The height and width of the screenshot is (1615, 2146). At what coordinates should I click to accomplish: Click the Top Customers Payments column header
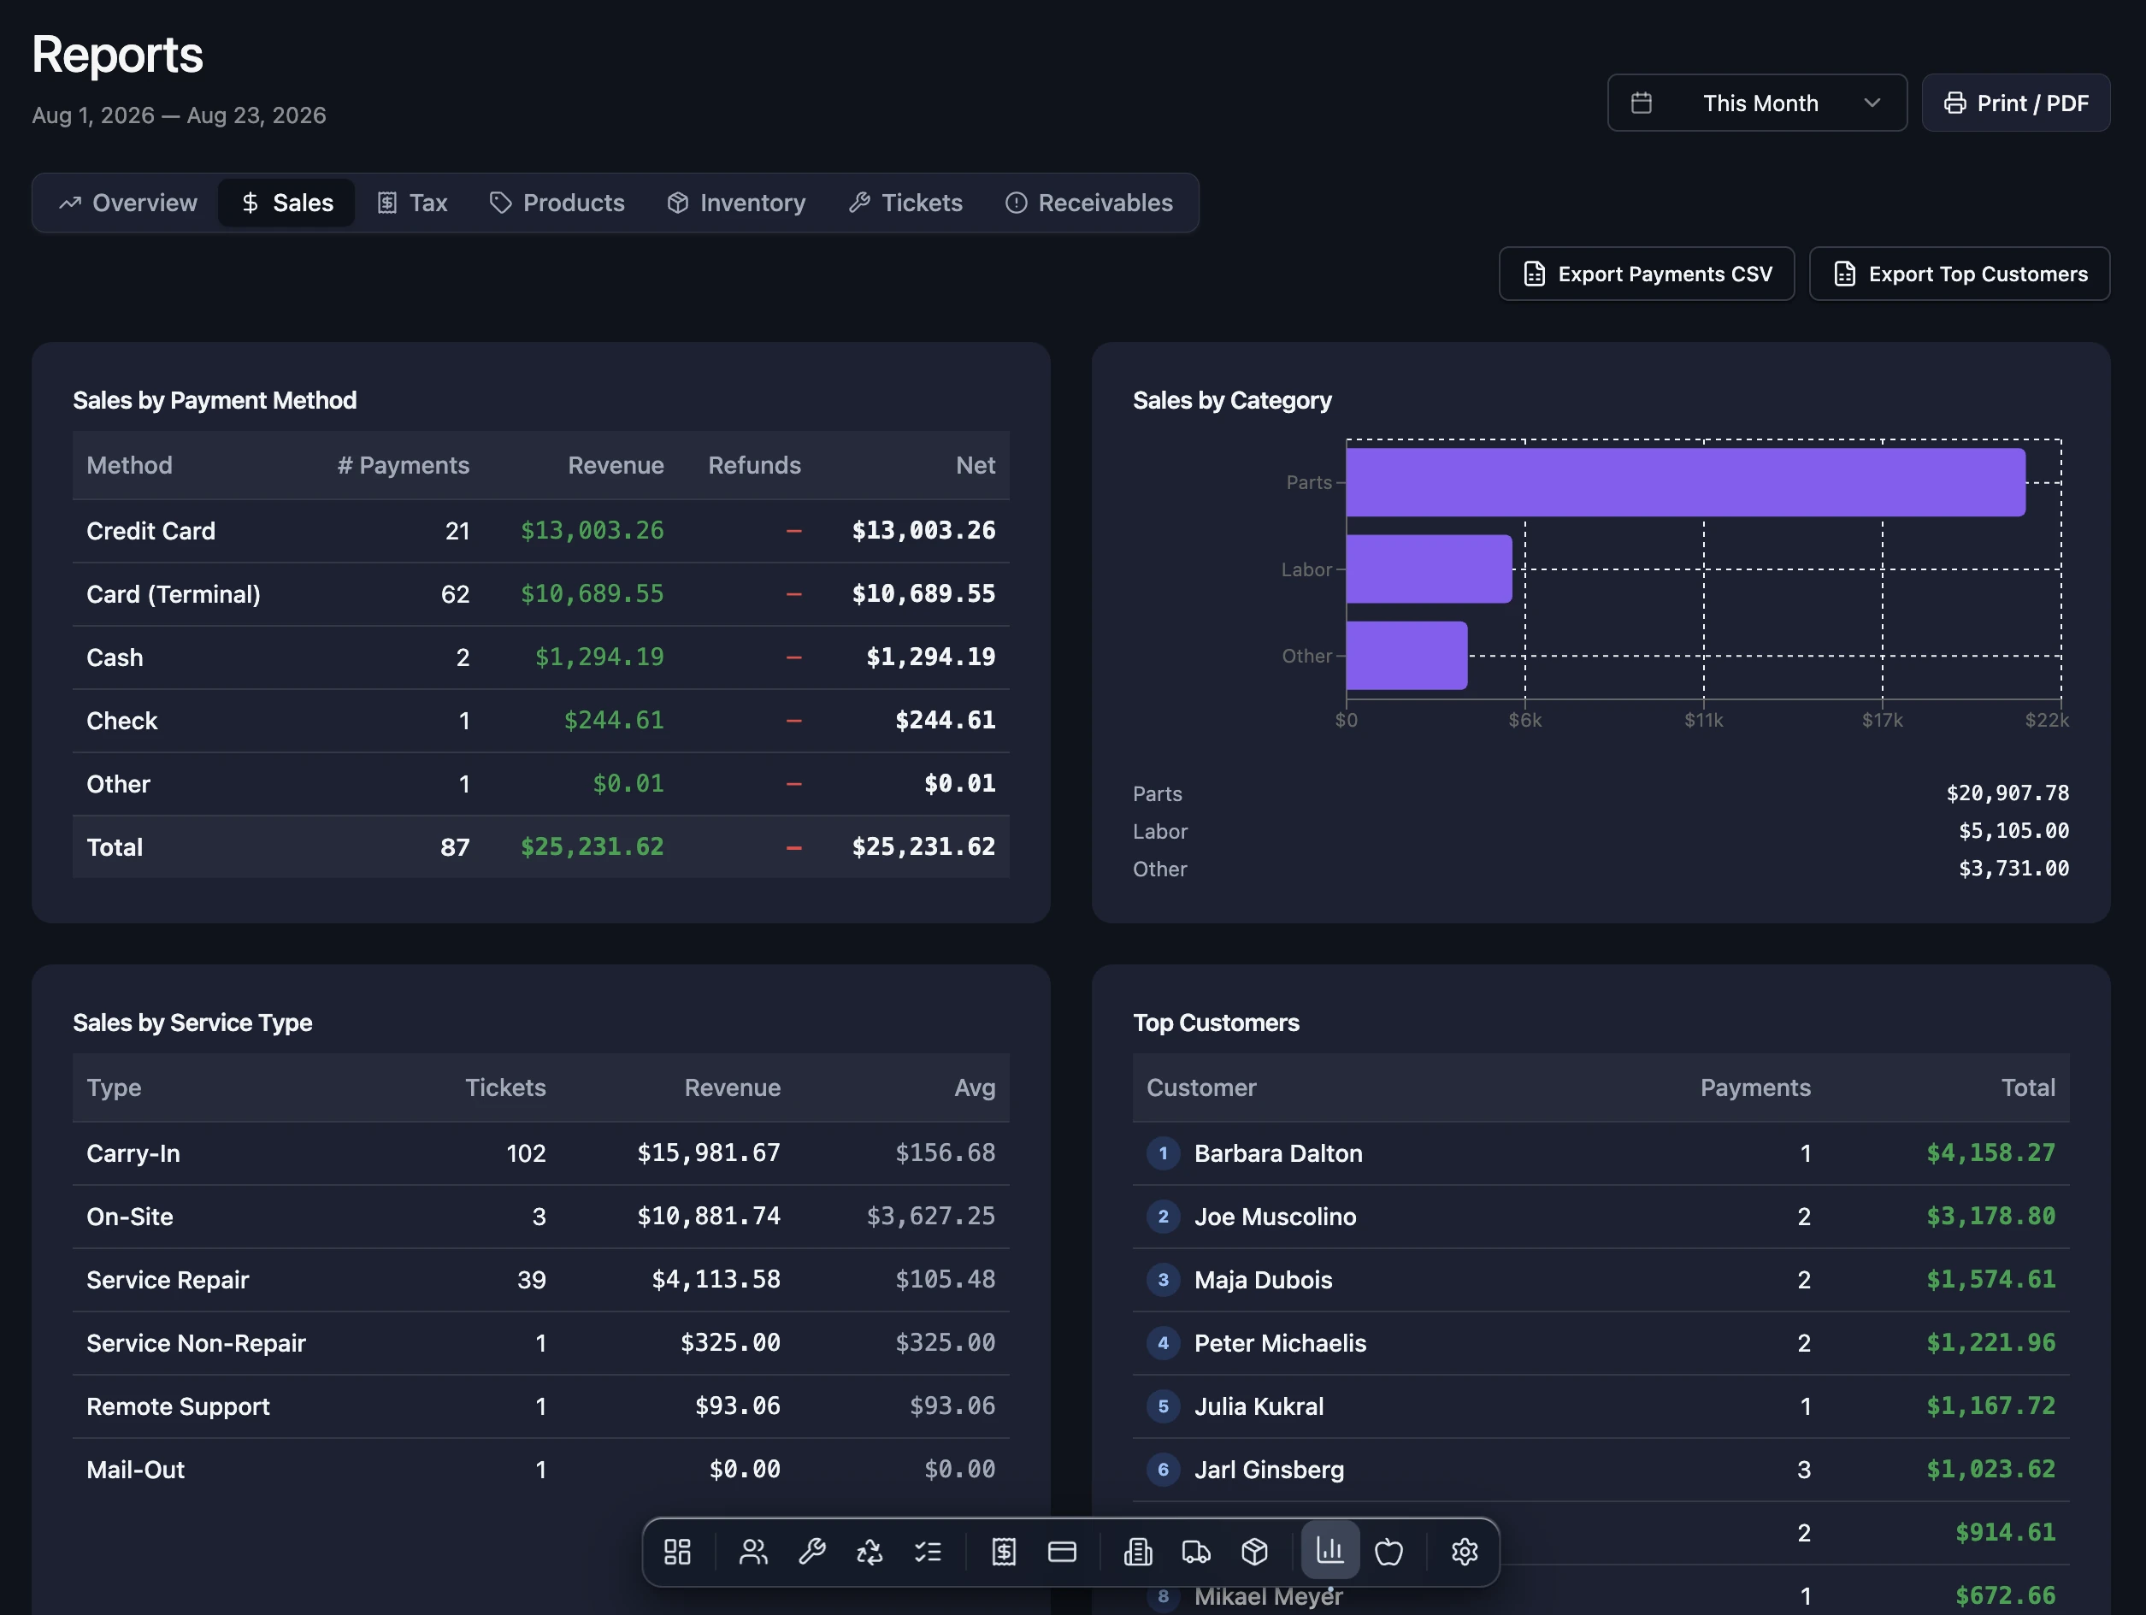point(1756,1088)
